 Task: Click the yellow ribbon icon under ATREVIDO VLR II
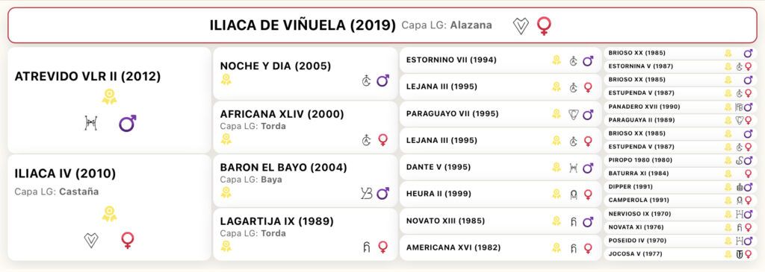pos(109,96)
